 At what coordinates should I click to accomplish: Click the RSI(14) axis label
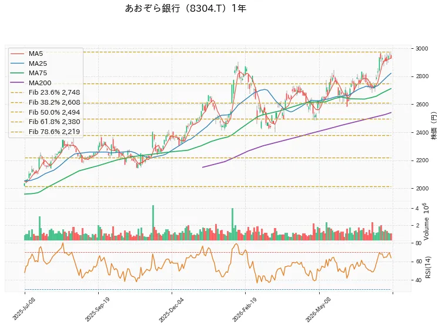pyautogui.click(x=428, y=267)
